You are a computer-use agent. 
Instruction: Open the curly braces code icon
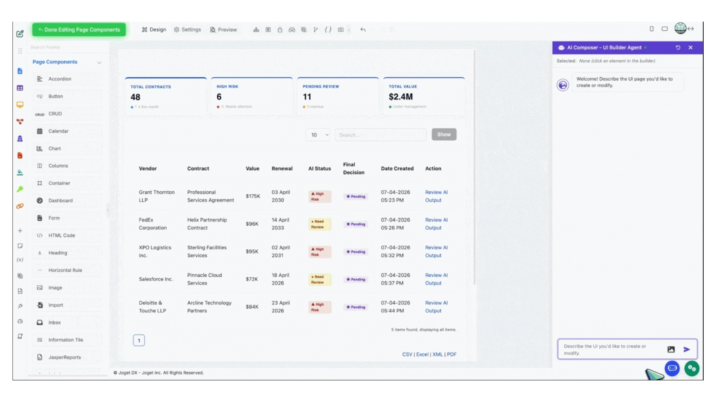tap(328, 30)
